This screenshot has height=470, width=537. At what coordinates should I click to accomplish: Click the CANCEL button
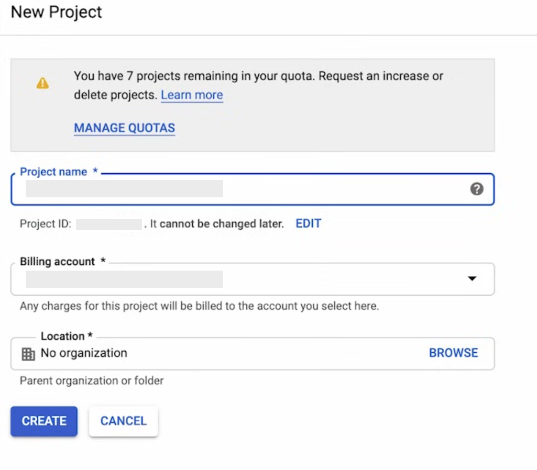(123, 421)
